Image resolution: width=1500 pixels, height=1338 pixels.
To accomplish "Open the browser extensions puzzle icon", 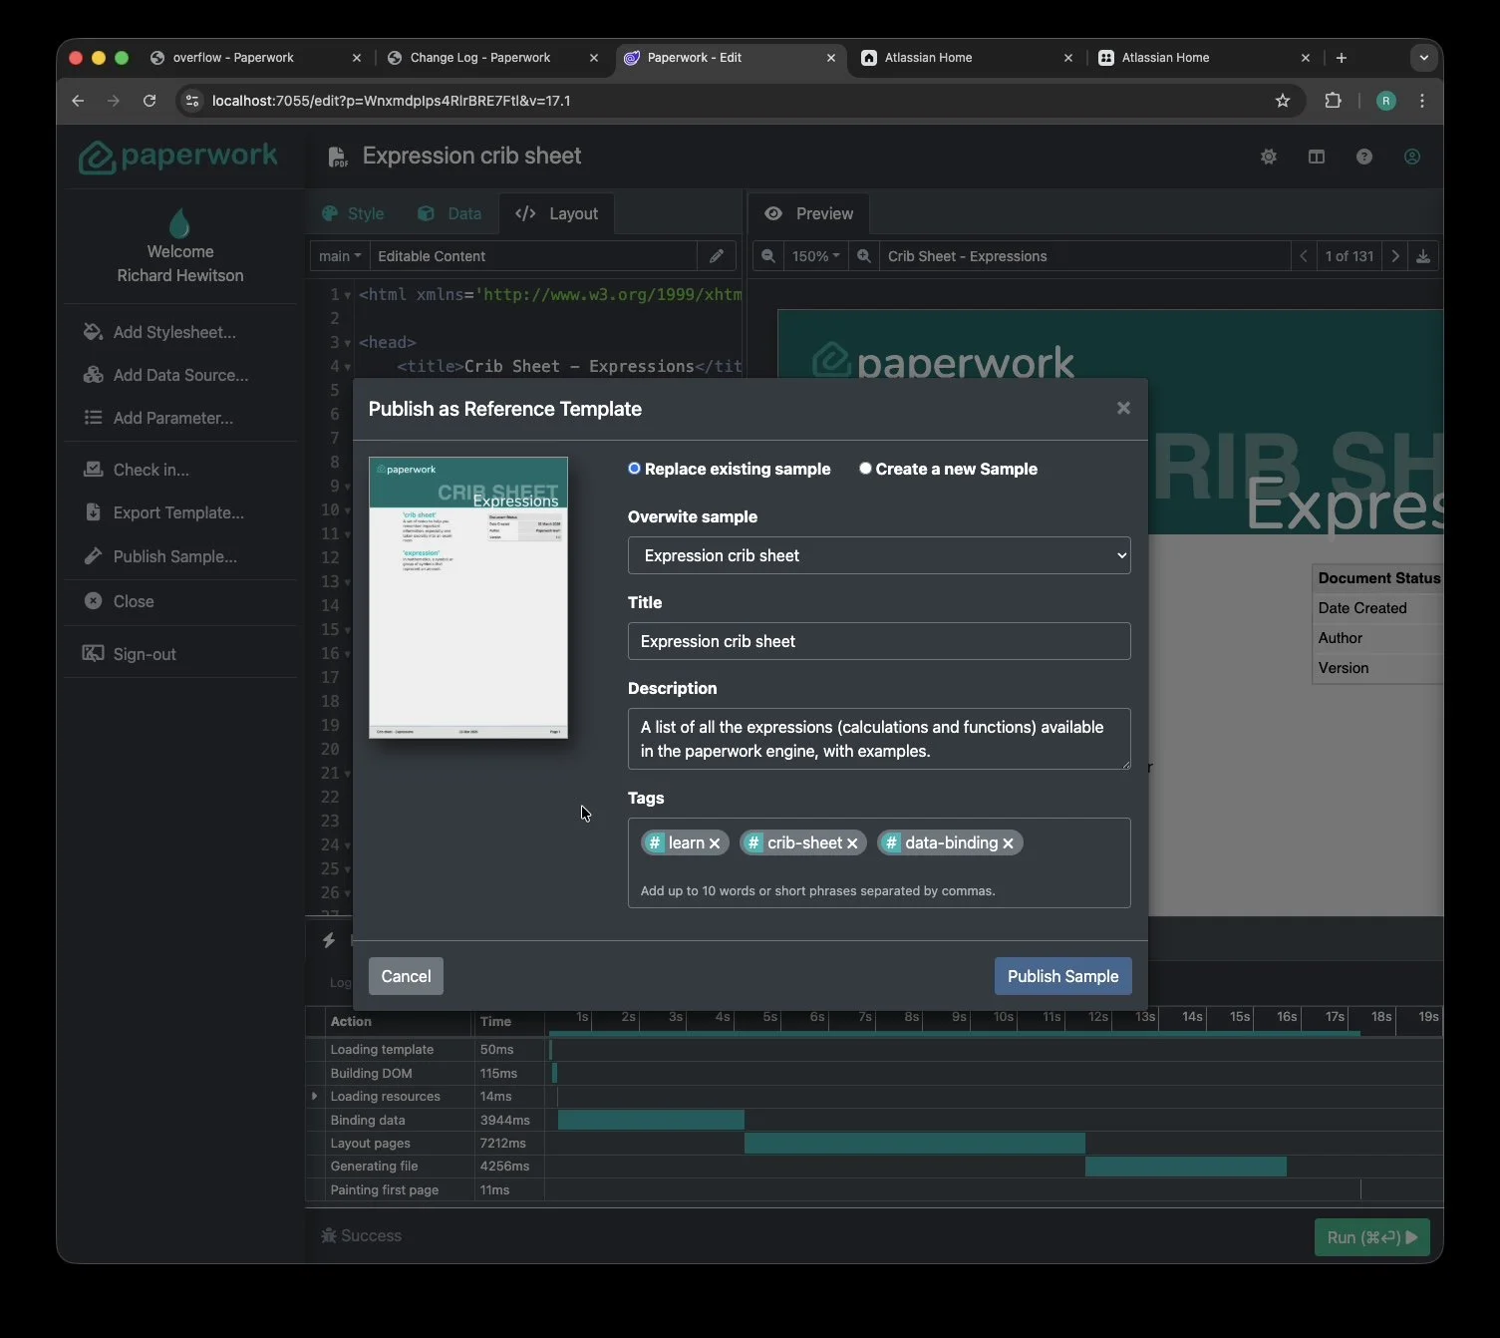I will (x=1333, y=101).
